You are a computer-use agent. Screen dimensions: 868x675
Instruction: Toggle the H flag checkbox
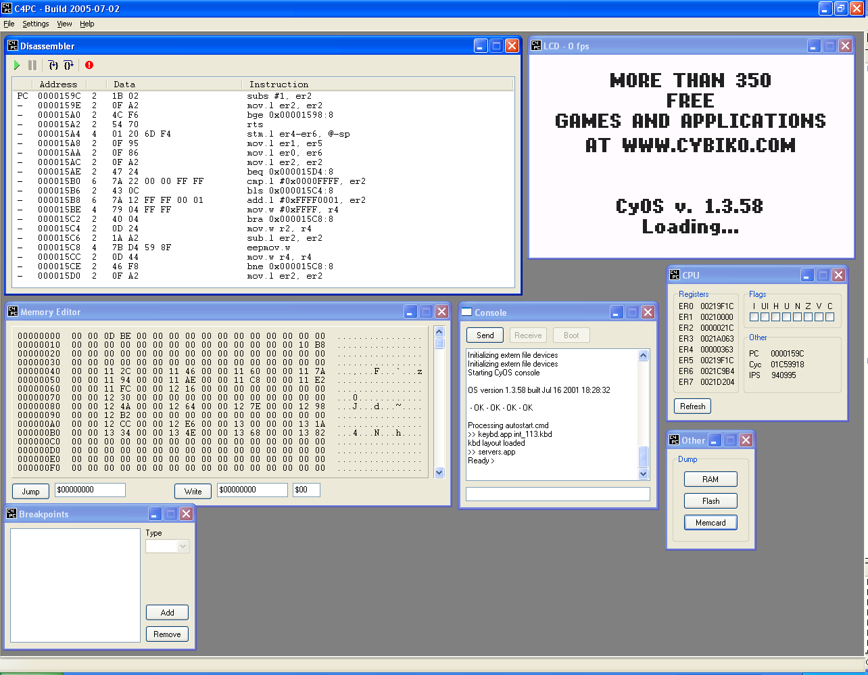[776, 317]
